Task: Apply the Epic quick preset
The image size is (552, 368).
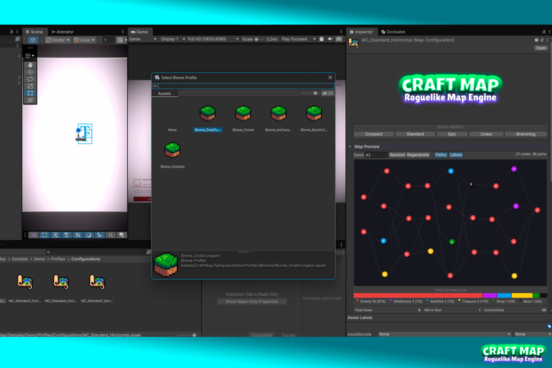Action: [452, 134]
